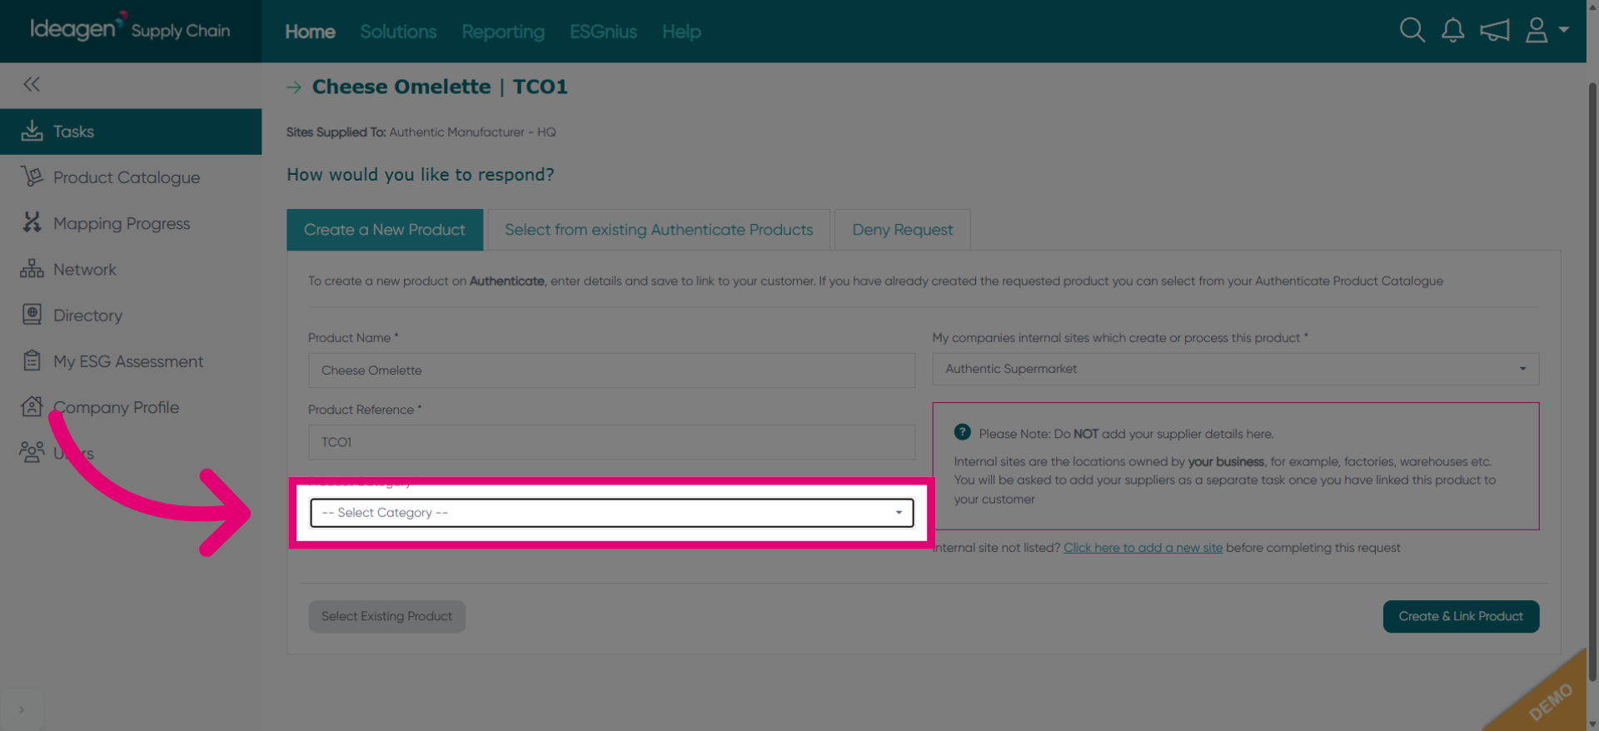1599x731 pixels.
Task: Open the Reporting menu
Action: tap(503, 32)
